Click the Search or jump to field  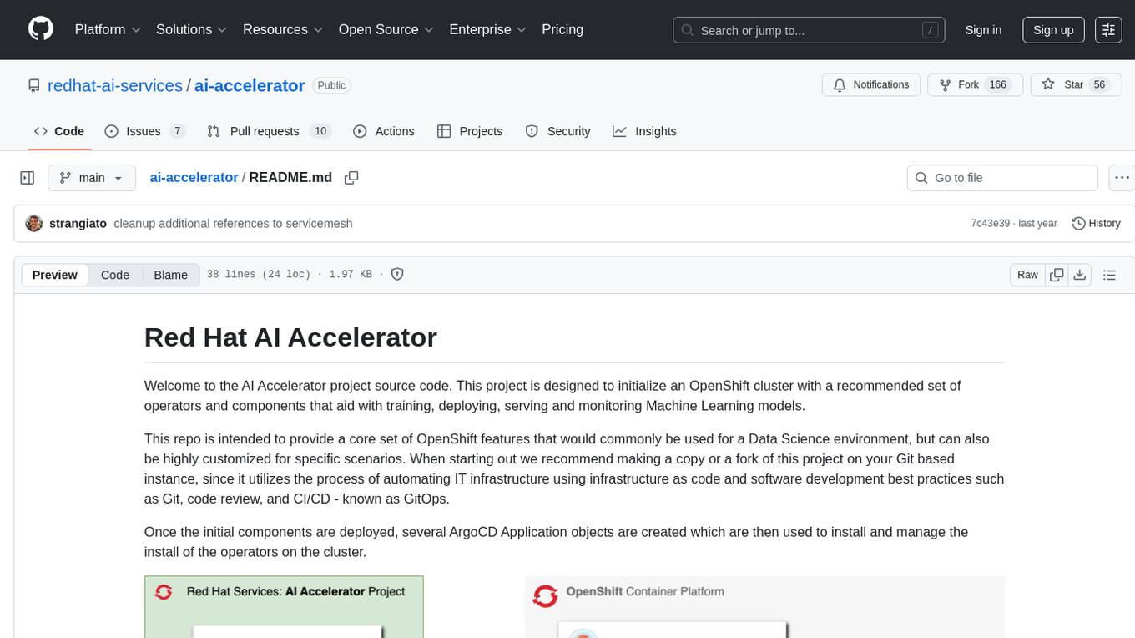coord(809,30)
